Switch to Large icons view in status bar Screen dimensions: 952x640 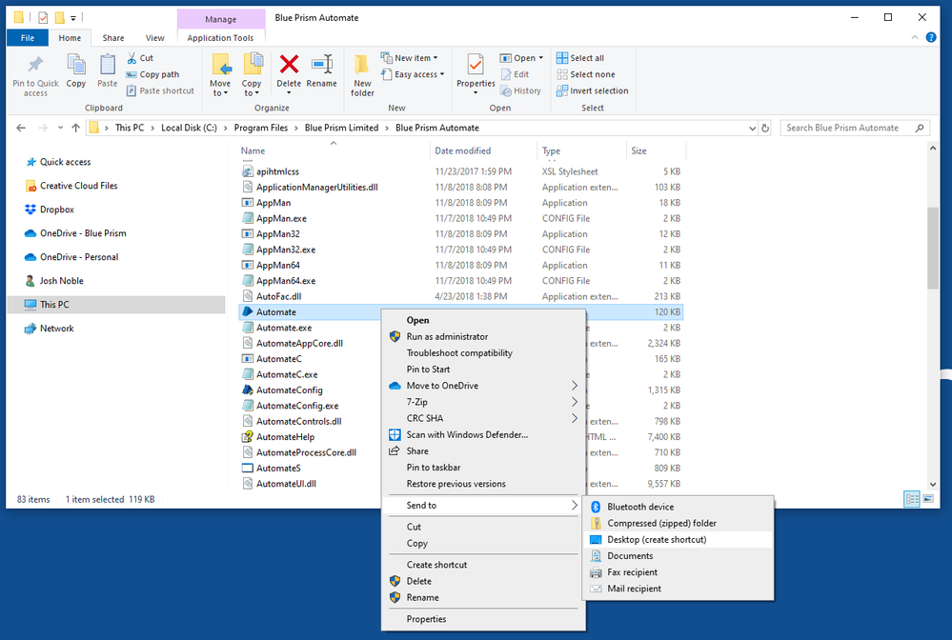928,499
